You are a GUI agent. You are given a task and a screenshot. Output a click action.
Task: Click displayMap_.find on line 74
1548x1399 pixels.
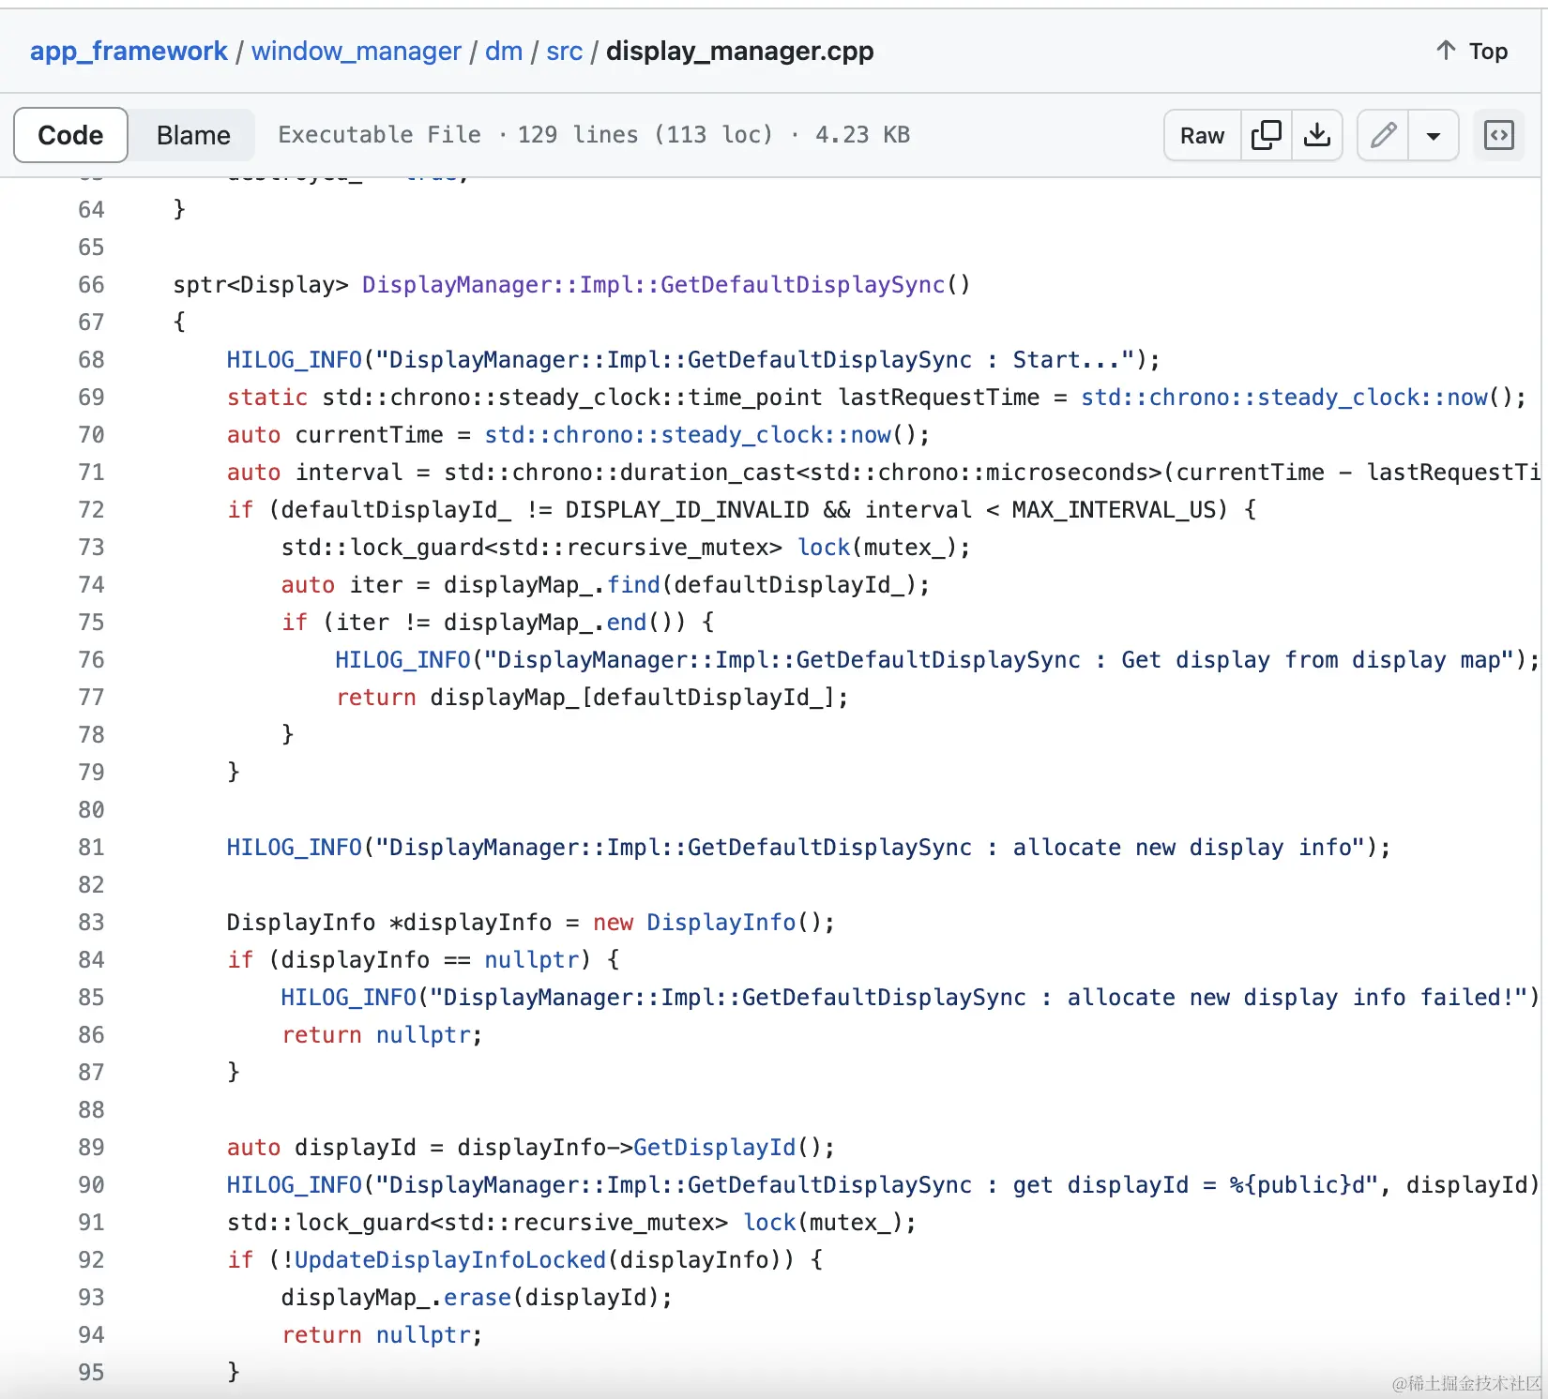(552, 585)
